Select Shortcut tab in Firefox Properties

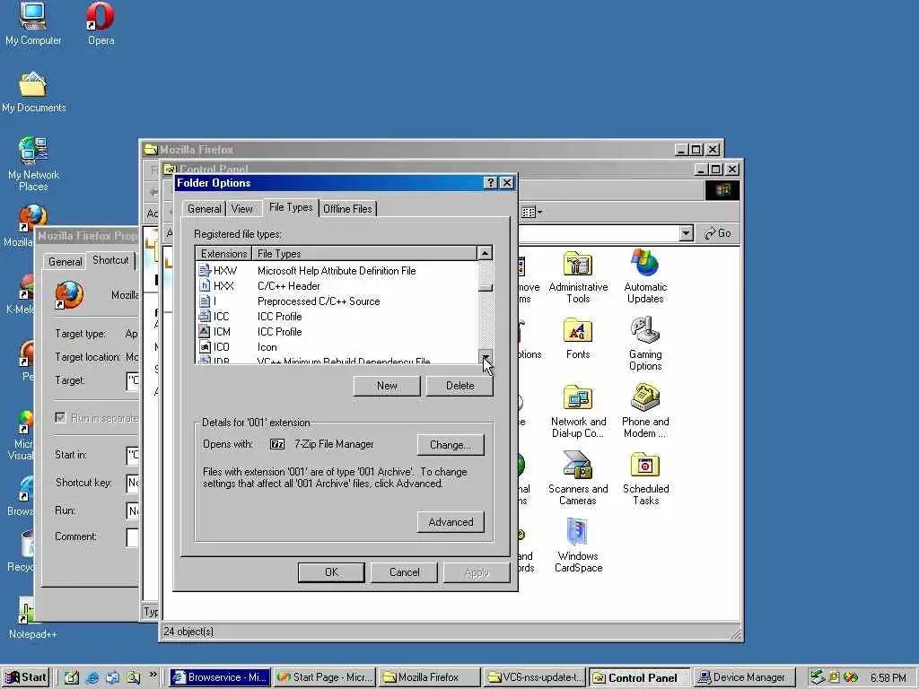110,260
